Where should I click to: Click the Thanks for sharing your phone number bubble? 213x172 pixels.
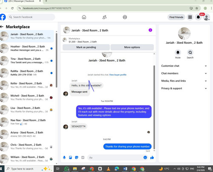[127, 147]
